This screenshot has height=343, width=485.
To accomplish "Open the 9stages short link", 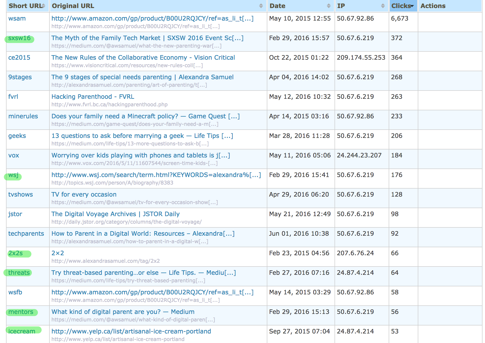I will (x=20, y=77).
